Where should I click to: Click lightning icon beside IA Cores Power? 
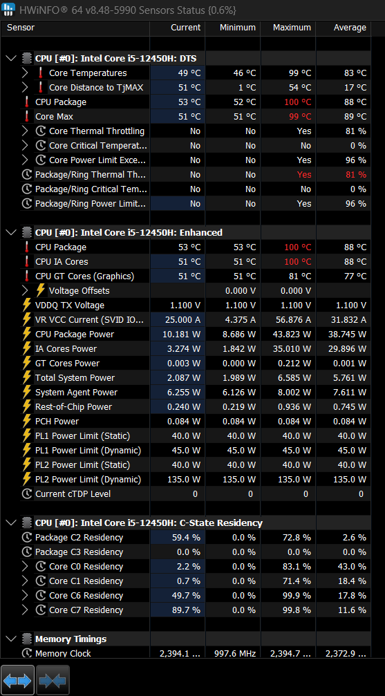pyautogui.click(x=27, y=349)
